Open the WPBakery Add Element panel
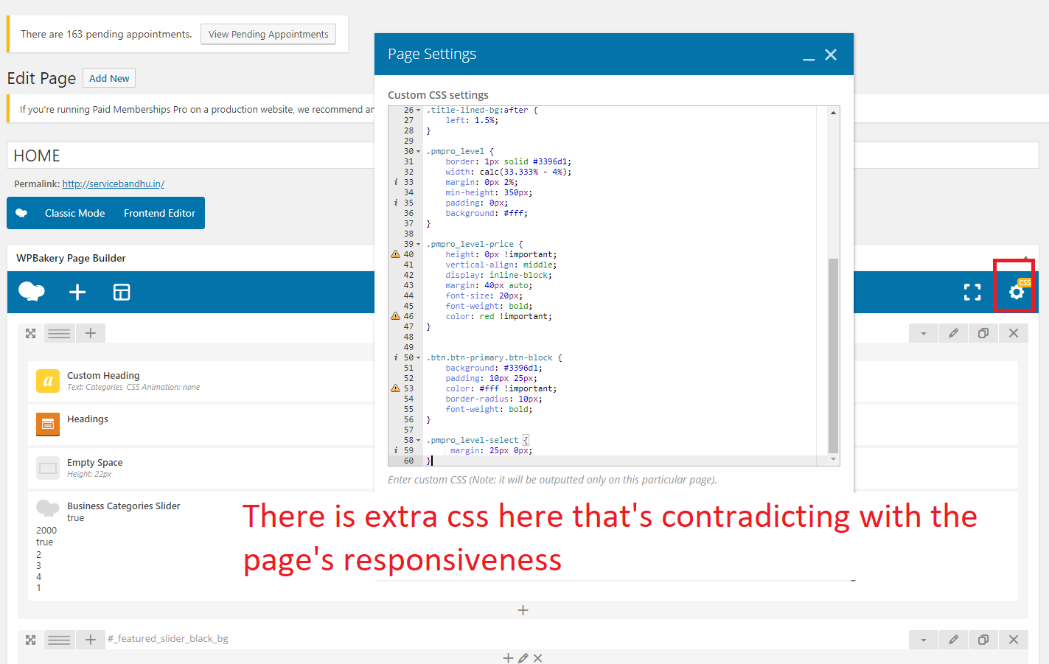The image size is (1049, 664). (x=77, y=292)
